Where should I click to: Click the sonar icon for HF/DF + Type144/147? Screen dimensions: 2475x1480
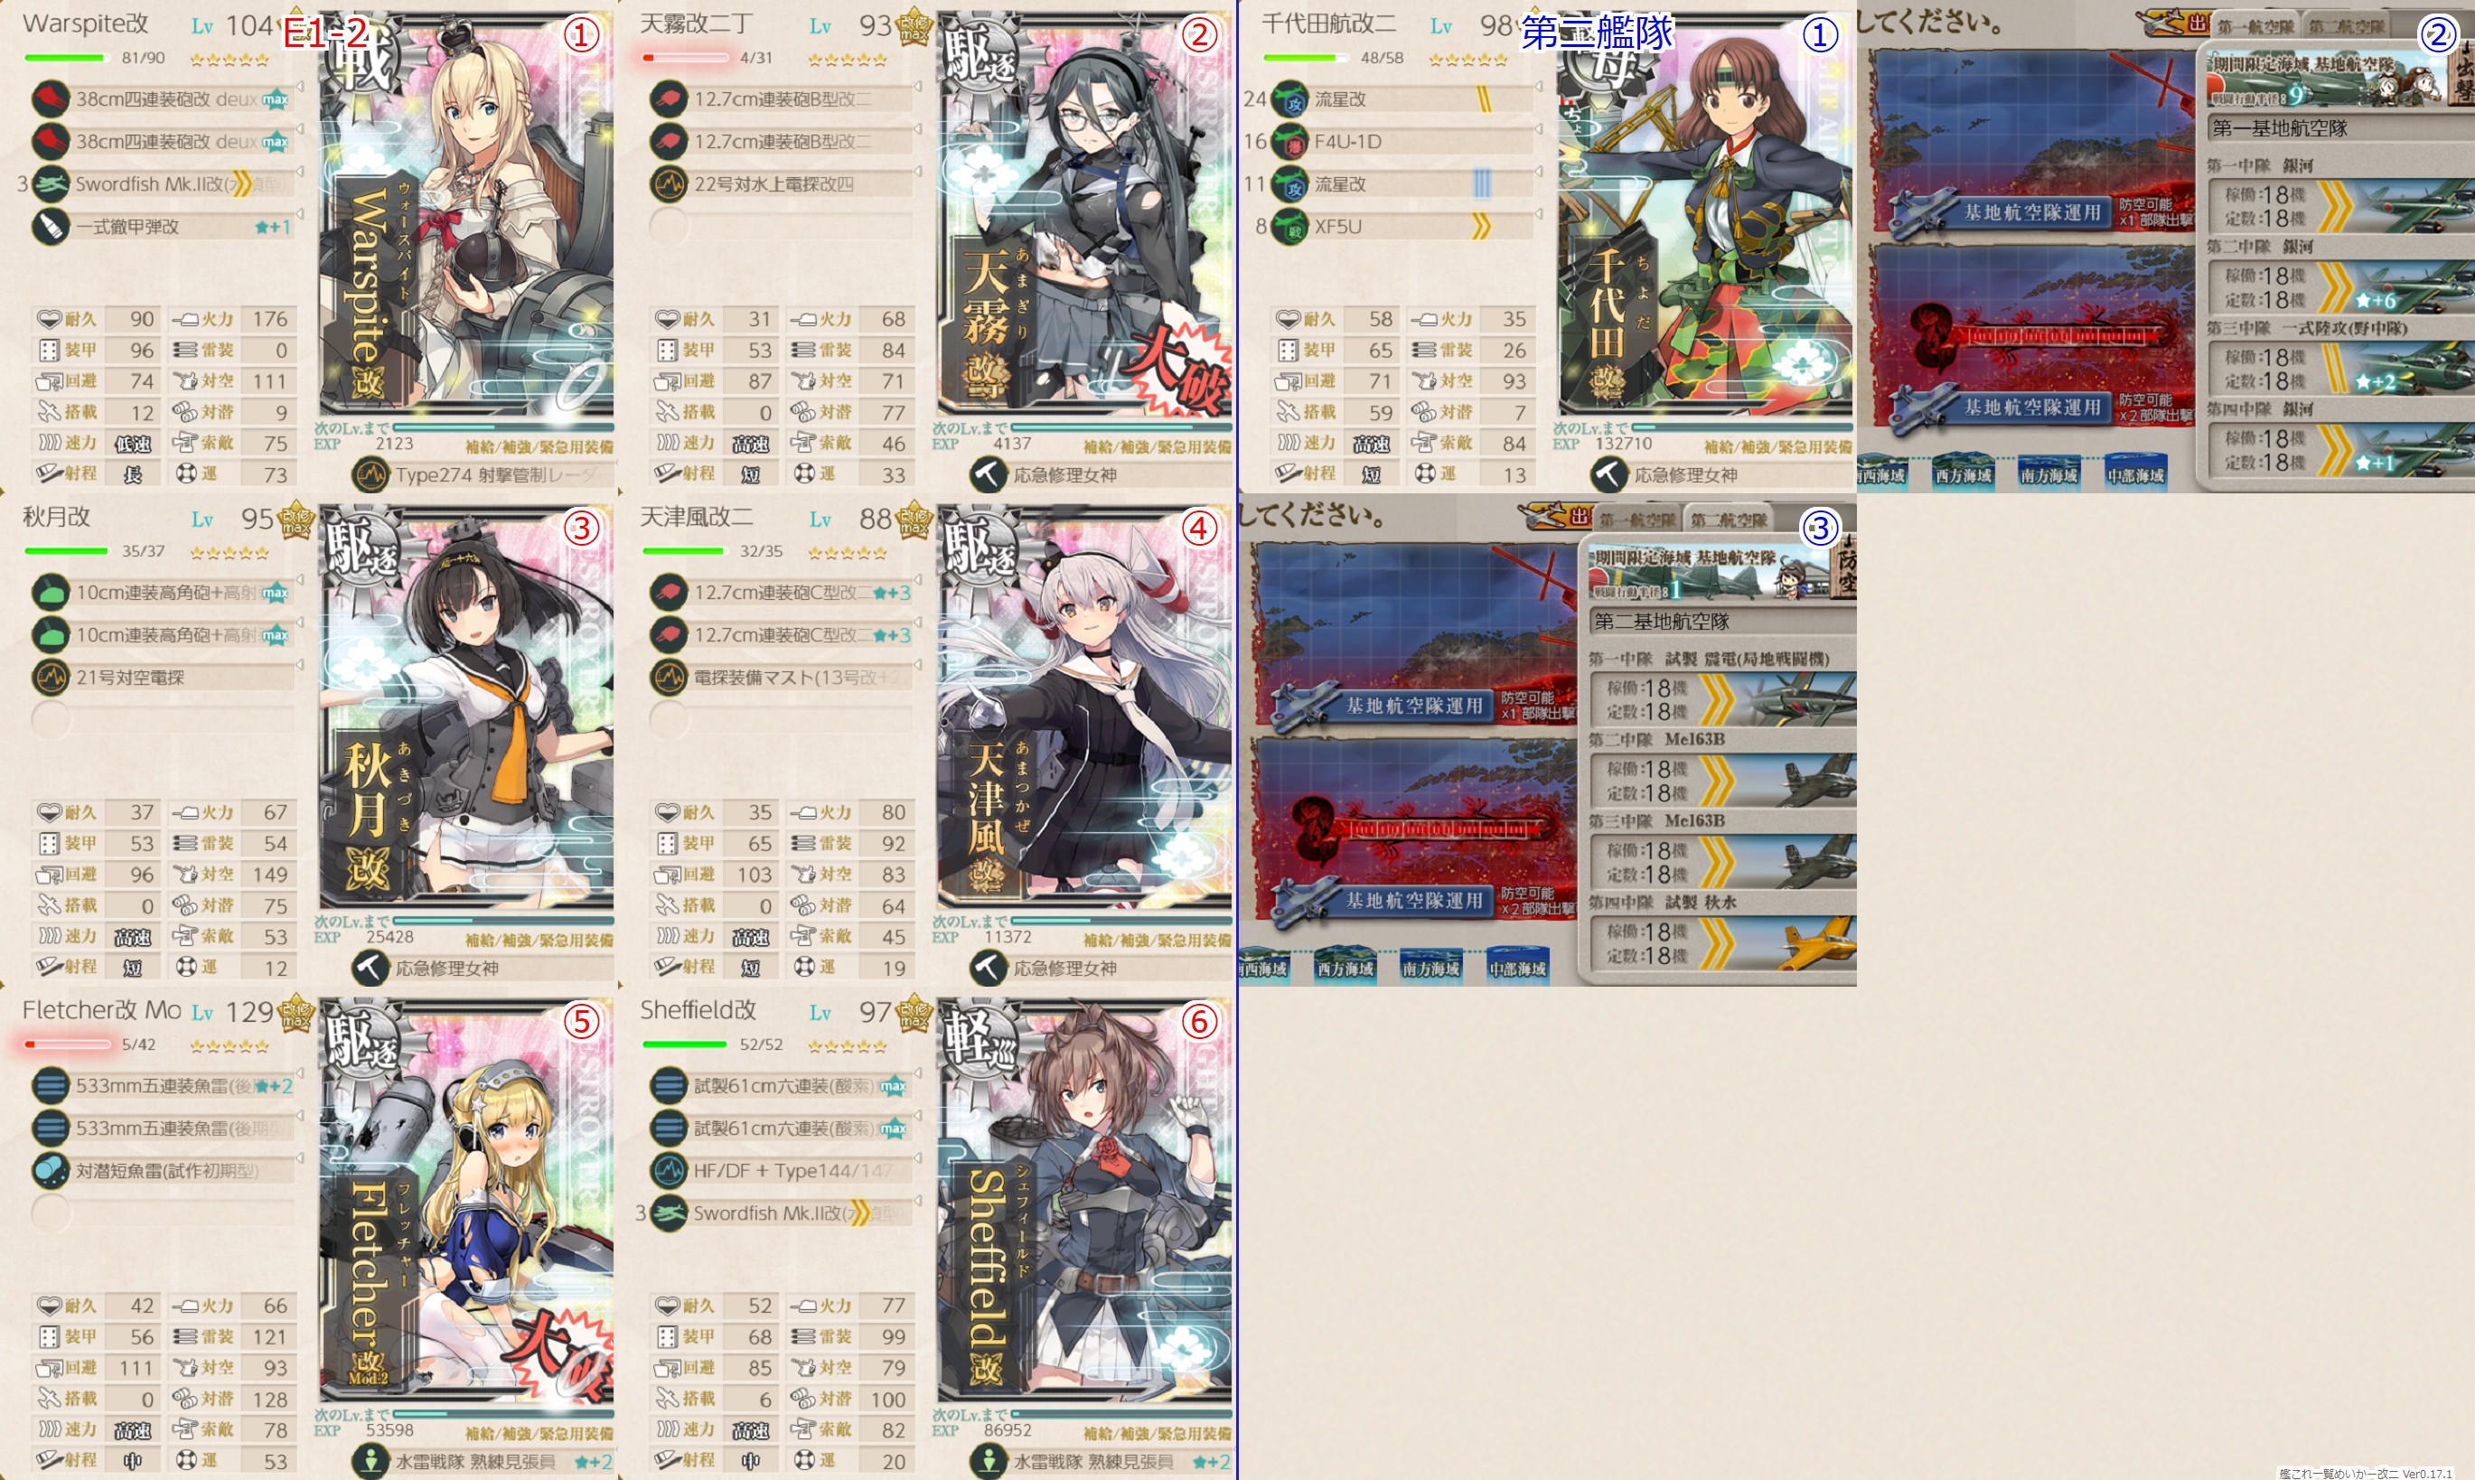click(668, 1170)
